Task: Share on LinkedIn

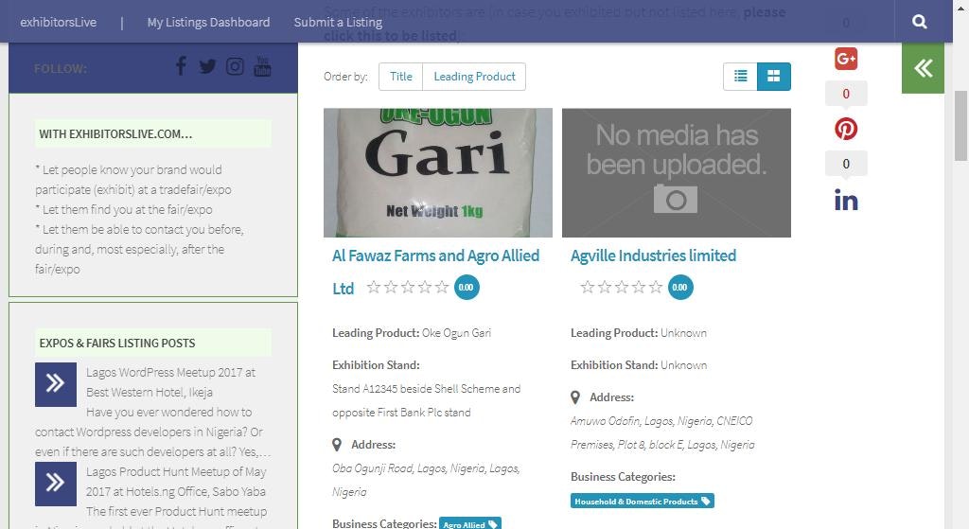Action: point(846,201)
